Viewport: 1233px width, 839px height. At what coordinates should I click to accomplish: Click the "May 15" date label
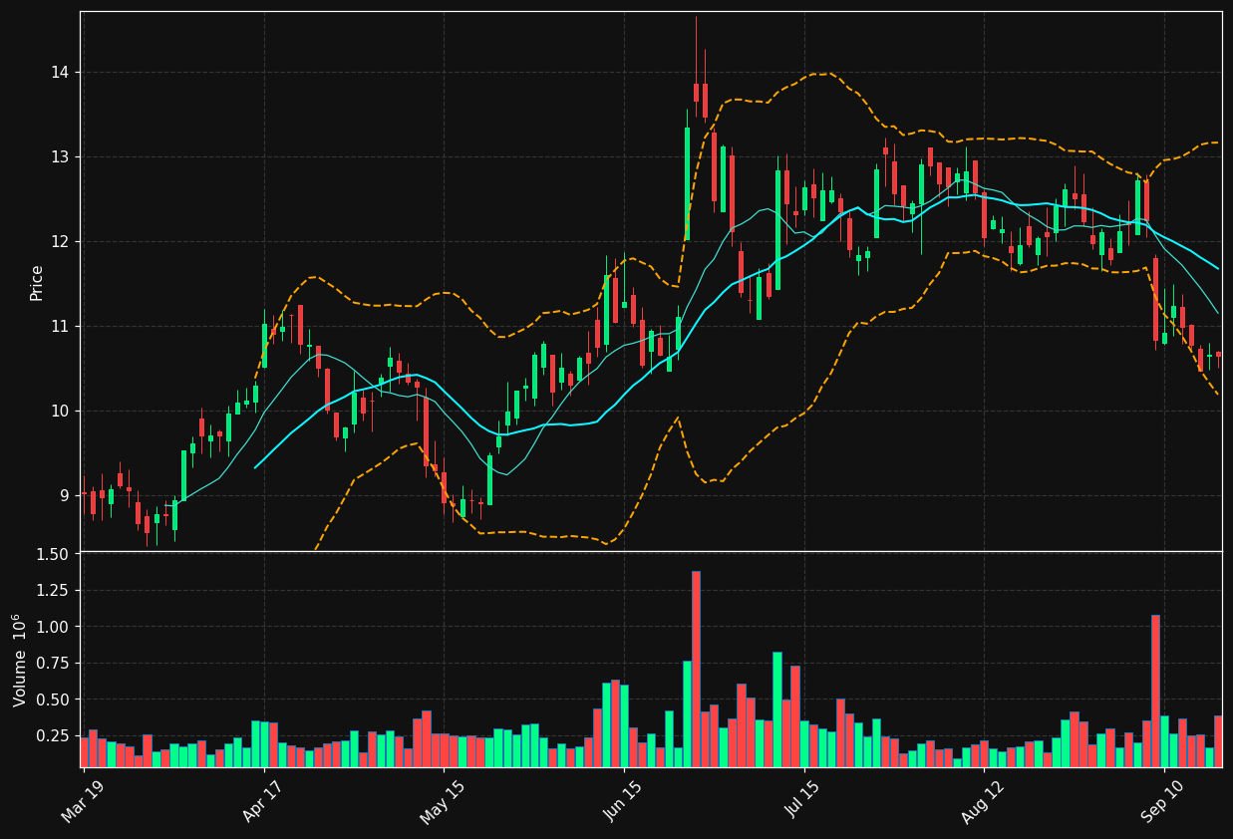[443, 802]
